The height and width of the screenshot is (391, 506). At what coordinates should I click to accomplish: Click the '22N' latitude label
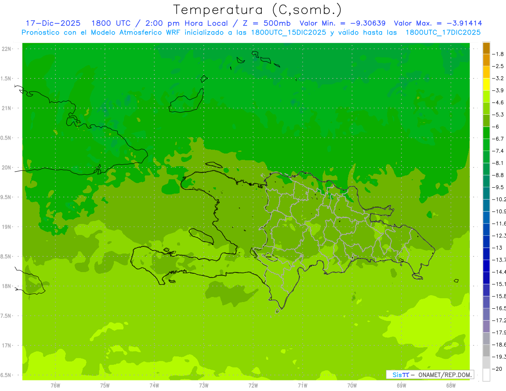[7, 49]
